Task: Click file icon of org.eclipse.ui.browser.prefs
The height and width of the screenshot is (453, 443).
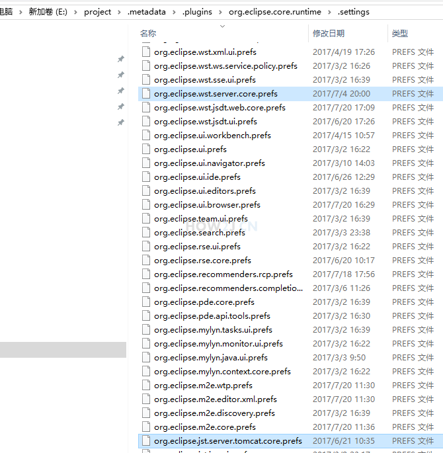Action: 146,205
